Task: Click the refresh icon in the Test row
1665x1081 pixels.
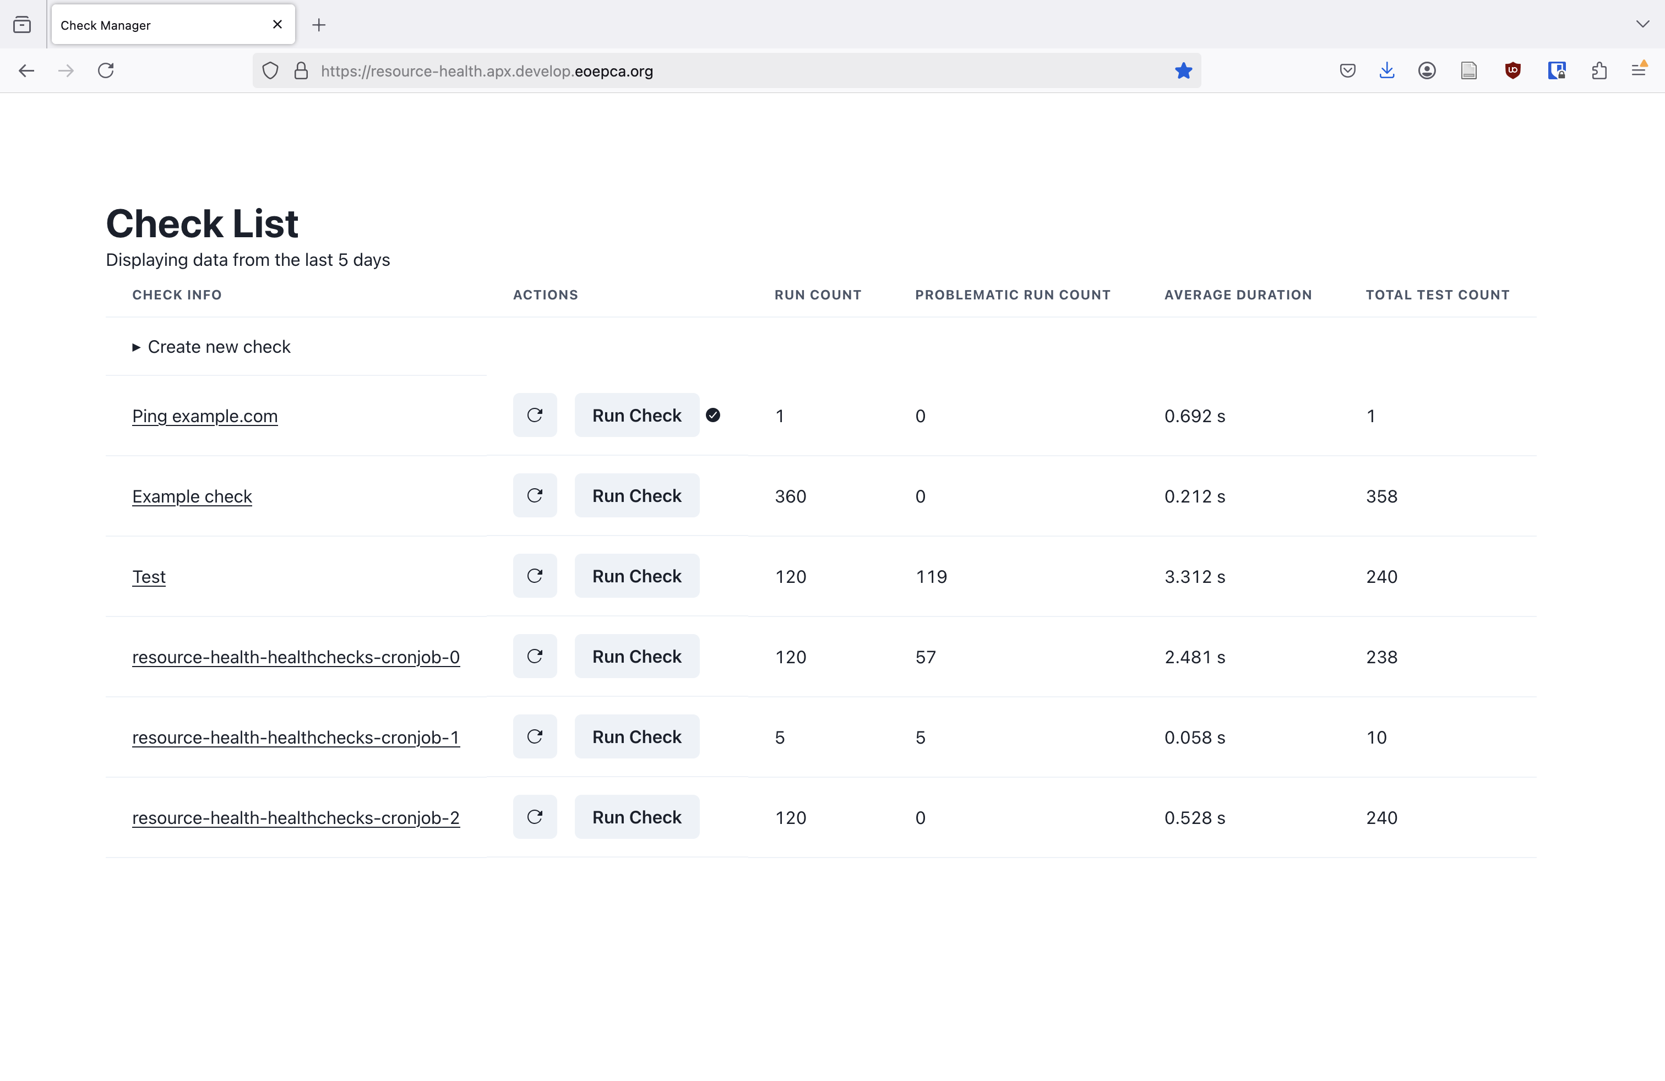Action: (535, 576)
